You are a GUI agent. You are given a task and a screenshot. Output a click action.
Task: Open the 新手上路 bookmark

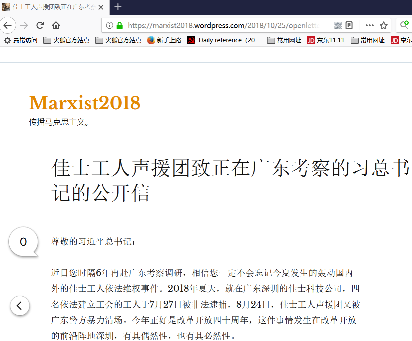[164, 40]
